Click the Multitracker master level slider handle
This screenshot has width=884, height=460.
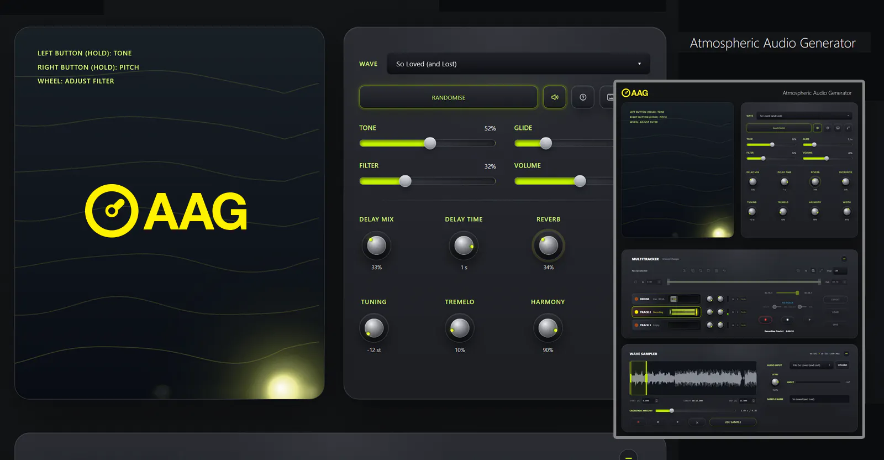[797, 293]
